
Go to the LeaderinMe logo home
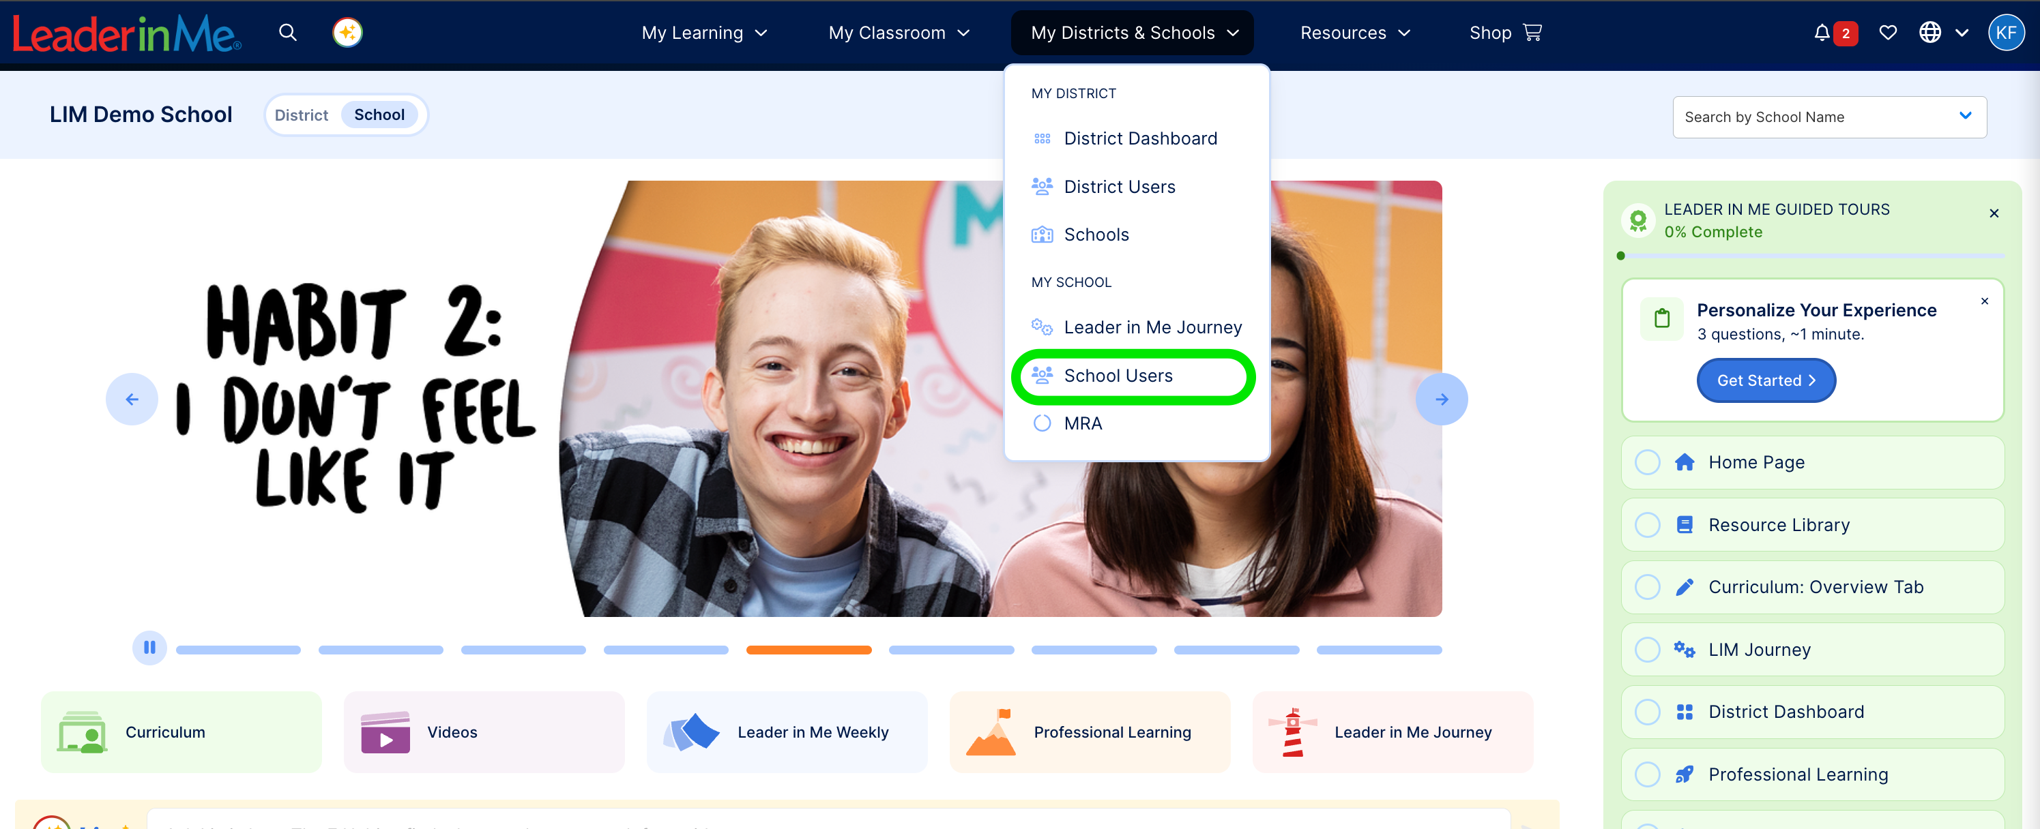tap(127, 33)
